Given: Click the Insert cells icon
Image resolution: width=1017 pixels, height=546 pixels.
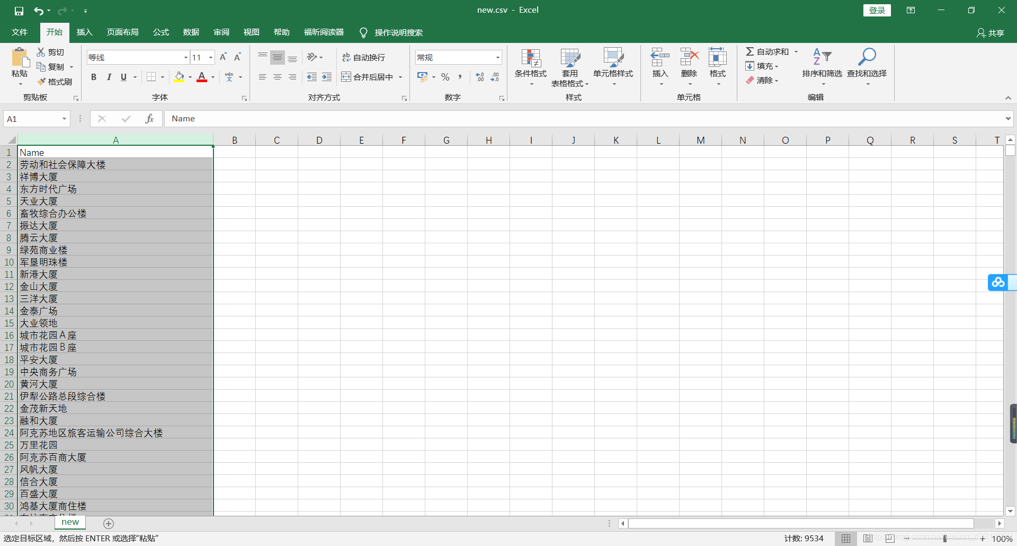Looking at the screenshot, I should (x=660, y=57).
